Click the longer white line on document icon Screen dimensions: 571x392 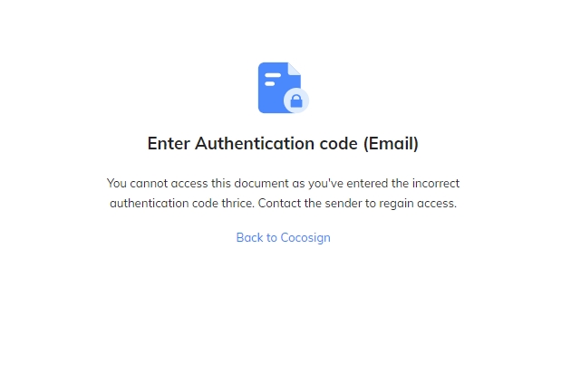273,75
